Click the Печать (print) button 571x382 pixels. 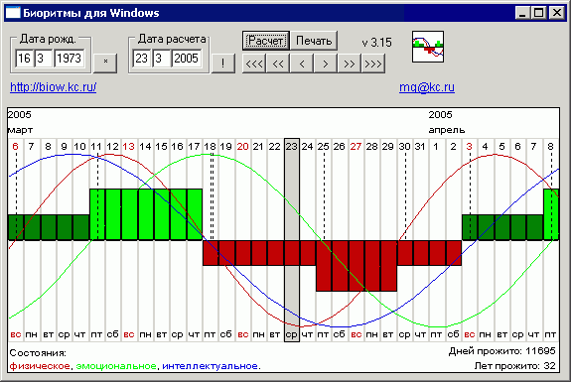(314, 41)
